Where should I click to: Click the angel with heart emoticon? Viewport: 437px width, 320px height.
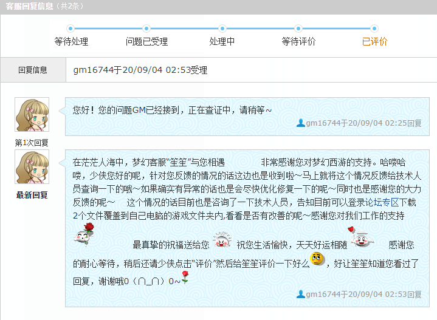pos(361,237)
